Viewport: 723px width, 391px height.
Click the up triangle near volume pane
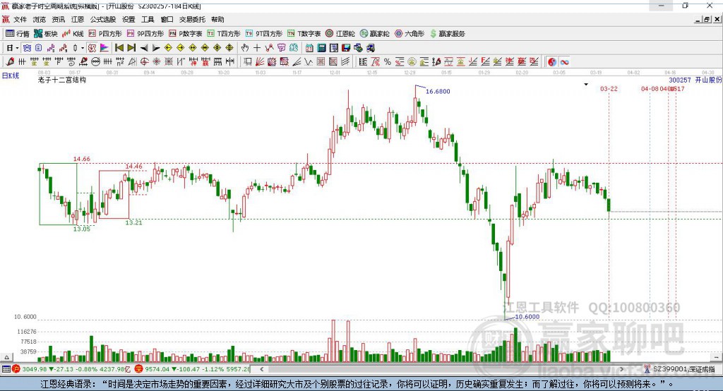point(6,357)
